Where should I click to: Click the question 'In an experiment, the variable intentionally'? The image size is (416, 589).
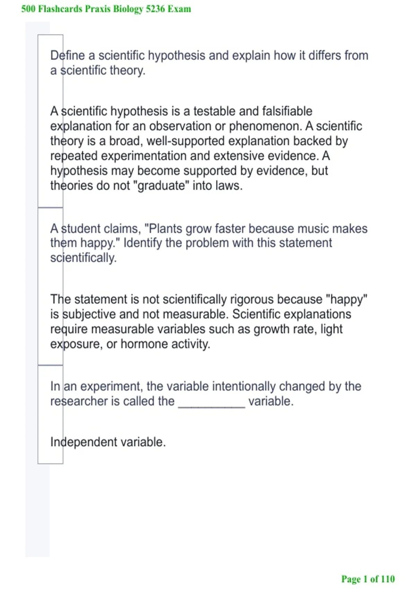[x=206, y=394]
